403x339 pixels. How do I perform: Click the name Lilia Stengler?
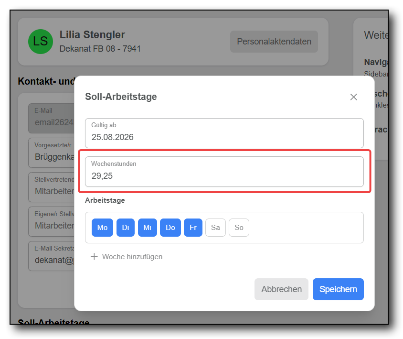(92, 35)
